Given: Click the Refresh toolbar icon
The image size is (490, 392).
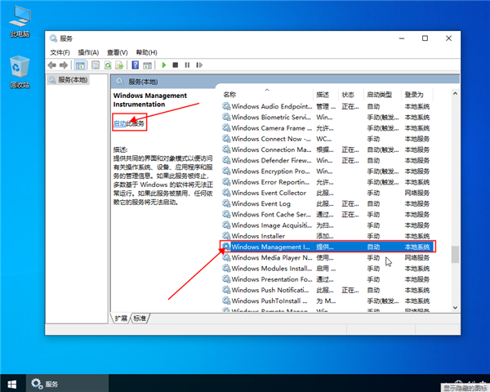Looking at the screenshot, I should click(x=107, y=65).
